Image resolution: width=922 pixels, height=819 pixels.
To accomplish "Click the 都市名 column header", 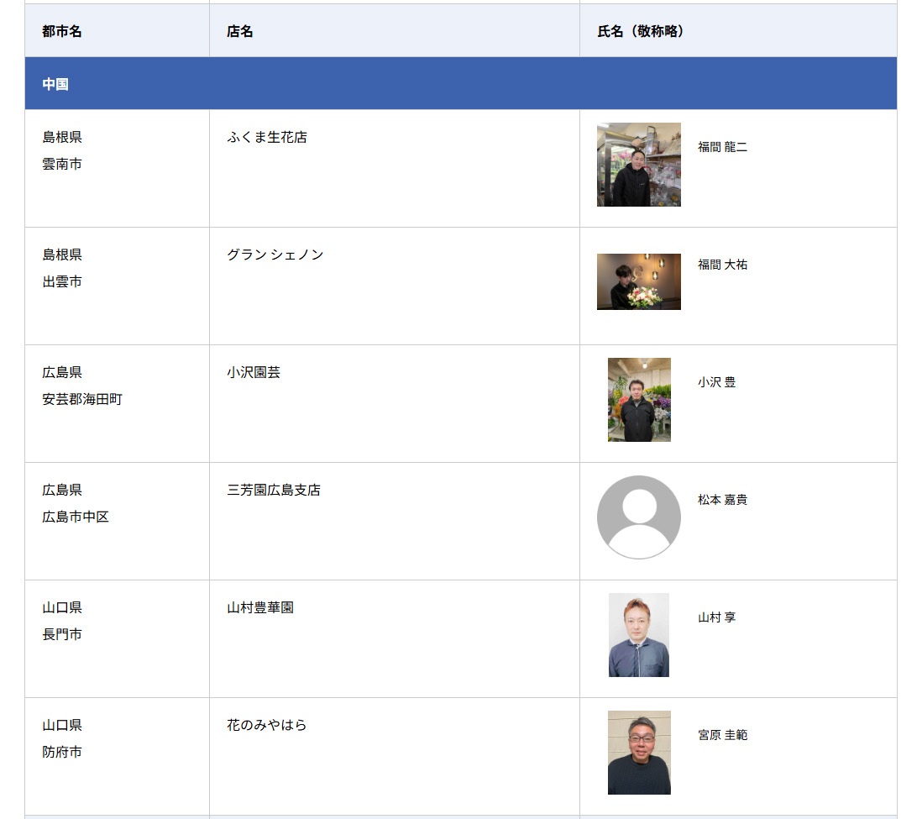I will (62, 31).
